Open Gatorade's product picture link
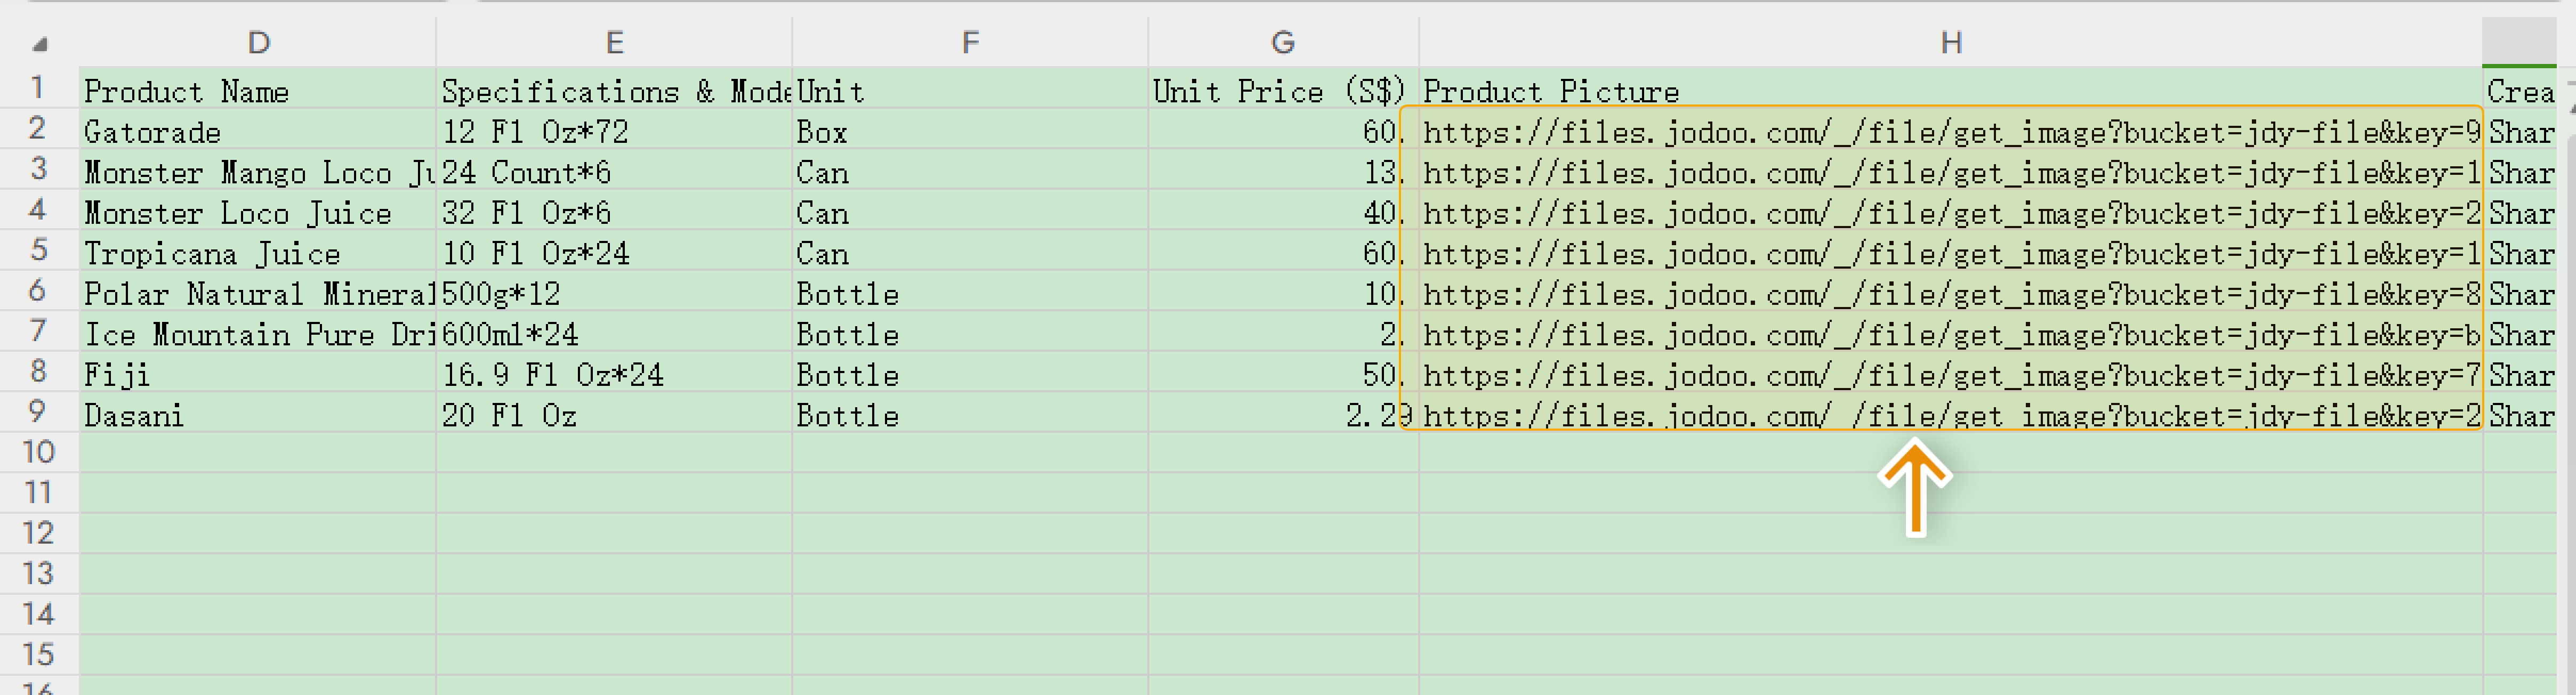The width and height of the screenshot is (2576, 695). tap(1950, 132)
